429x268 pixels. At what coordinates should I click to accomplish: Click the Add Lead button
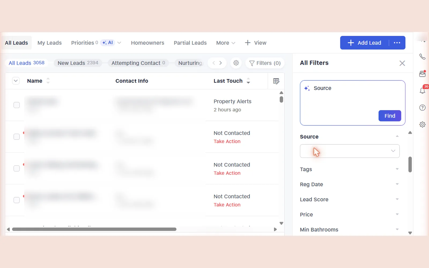(x=364, y=43)
